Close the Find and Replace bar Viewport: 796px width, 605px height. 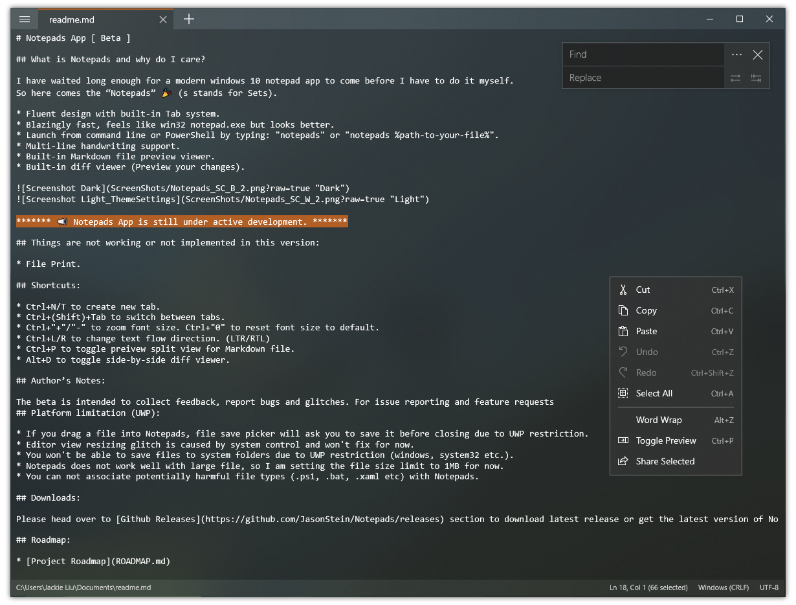click(758, 54)
